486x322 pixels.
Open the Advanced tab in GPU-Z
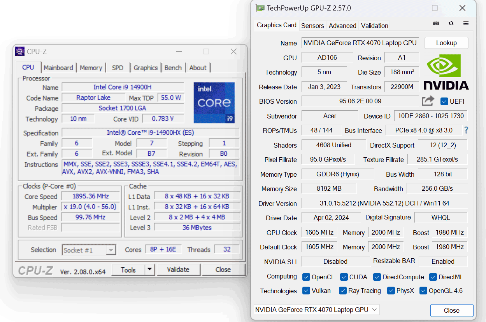tap(342, 26)
